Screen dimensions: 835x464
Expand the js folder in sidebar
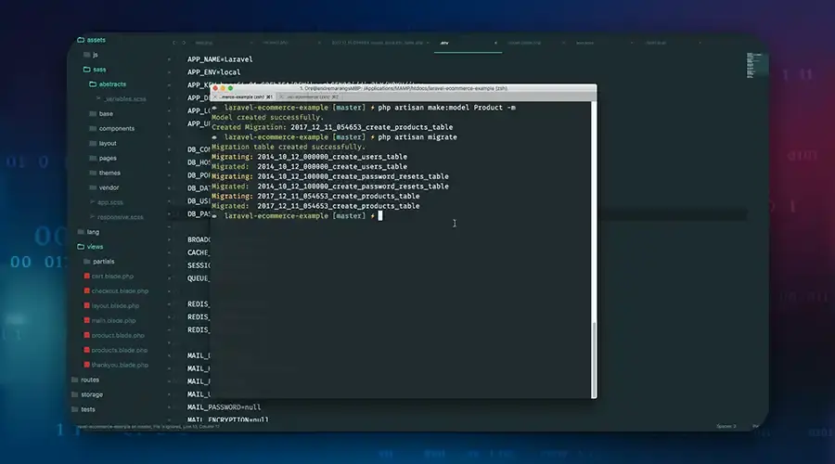pyautogui.click(x=96, y=55)
